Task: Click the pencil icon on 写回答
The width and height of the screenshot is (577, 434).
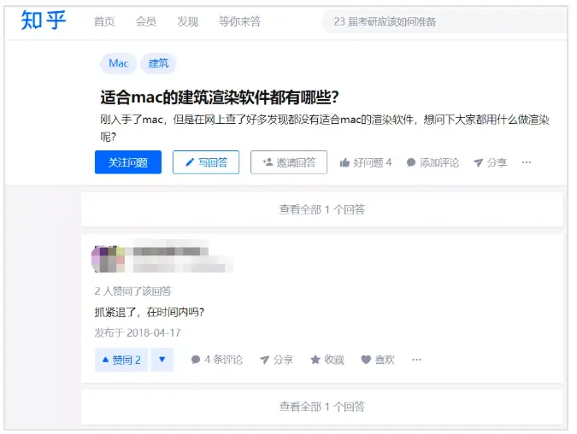Action: [190, 162]
